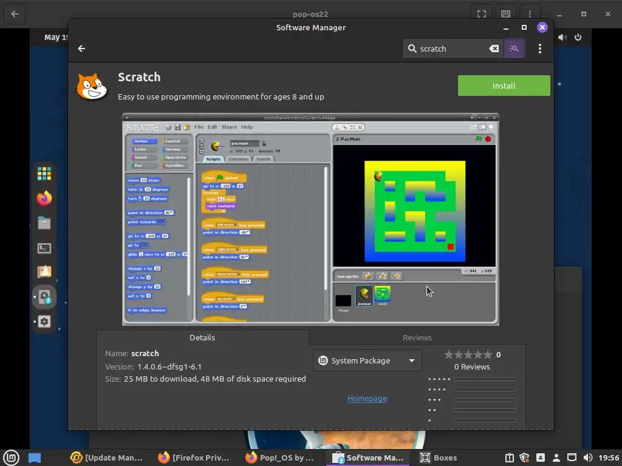Click the shield tray icon

pos(524,458)
